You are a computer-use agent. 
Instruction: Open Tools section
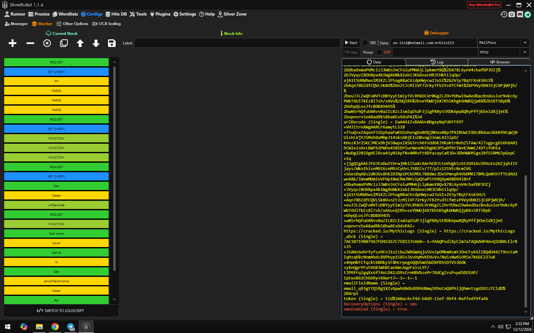[x=138, y=14]
